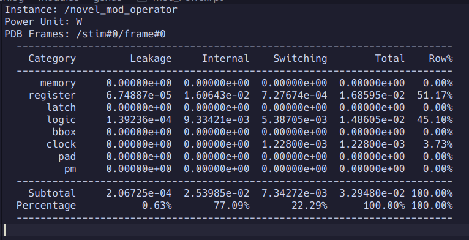Select the Subtotal row label
Image resolution: width=469 pixels, height=240 pixels.
click(x=52, y=193)
